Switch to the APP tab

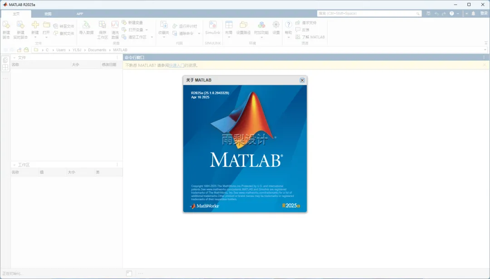click(80, 14)
